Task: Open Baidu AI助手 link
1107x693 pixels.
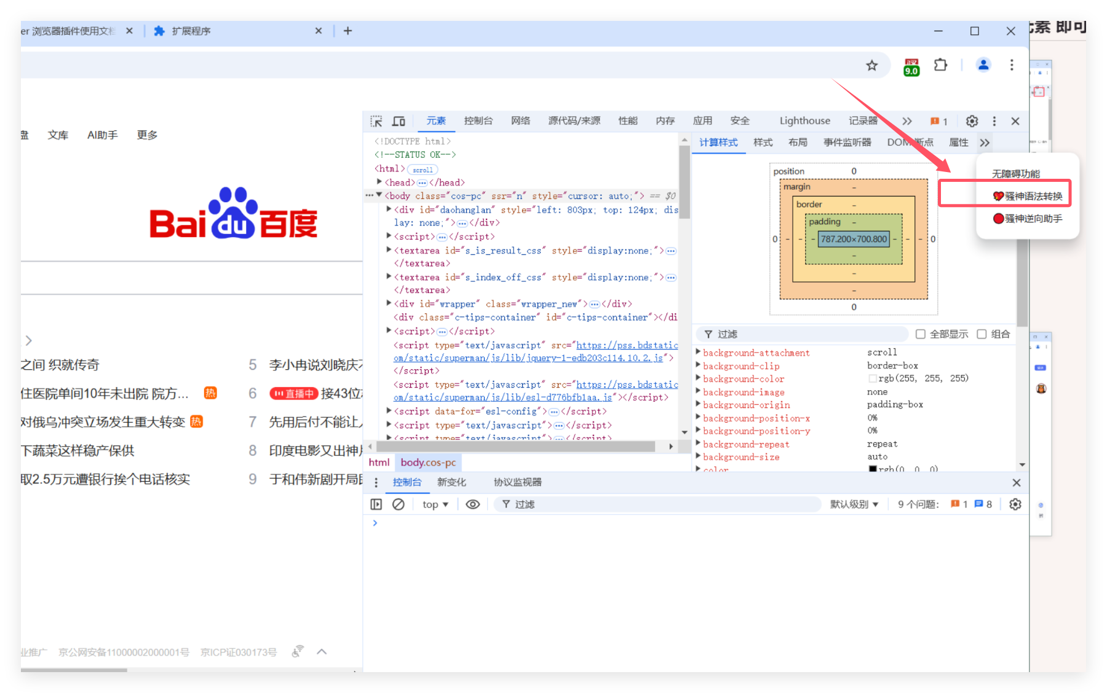Action: point(102,135)
